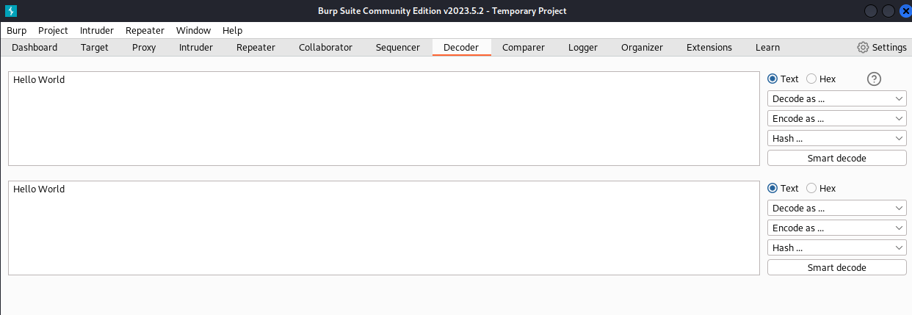Switch to the Intruder tab
This screenshot has height=315, width=912.
(196, 47)
